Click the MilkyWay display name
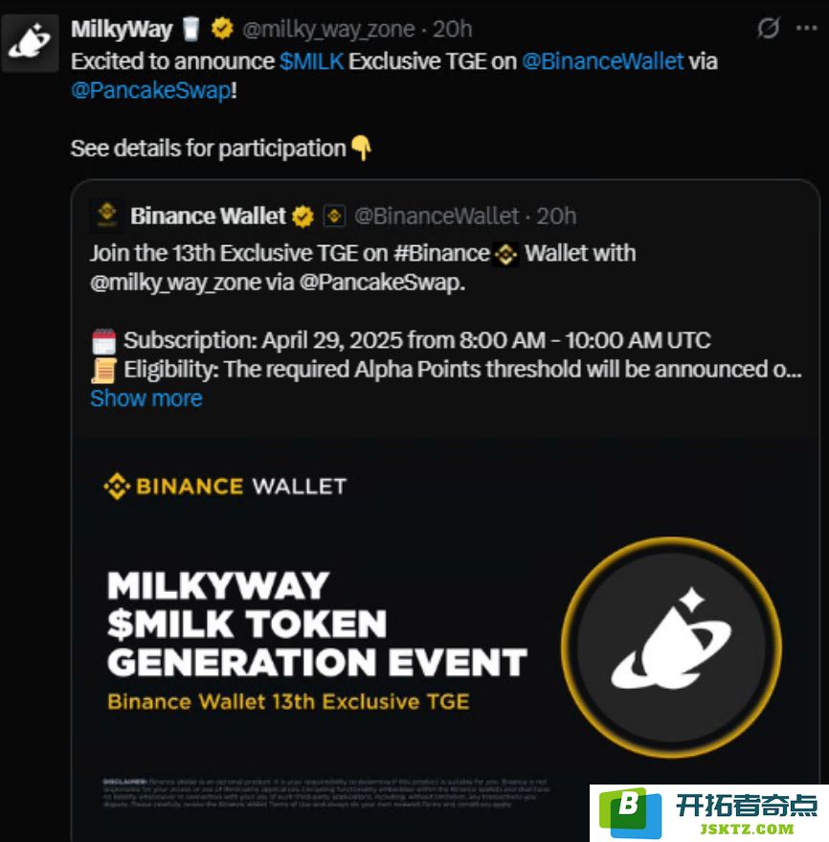The height and width of the screenshot is (842, 829). click(122, 29)
